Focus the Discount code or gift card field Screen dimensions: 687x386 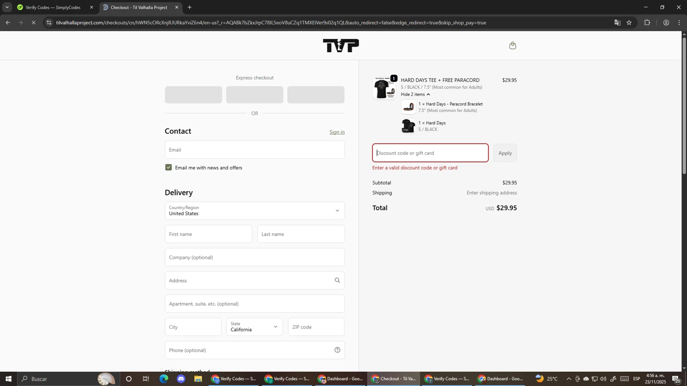tap(430, 153)
